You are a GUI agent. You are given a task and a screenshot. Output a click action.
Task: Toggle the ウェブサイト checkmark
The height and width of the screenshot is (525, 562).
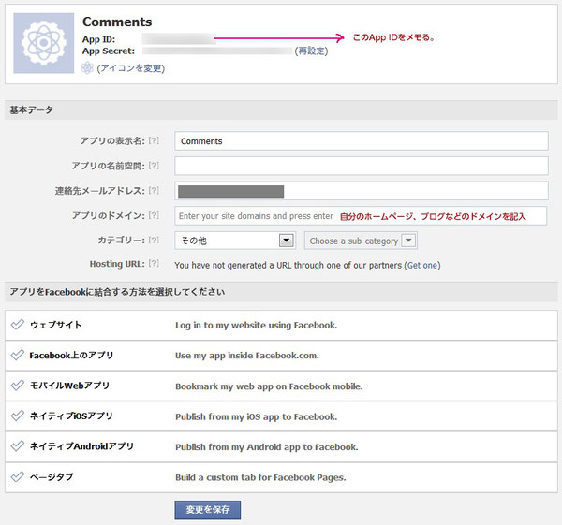17,325
